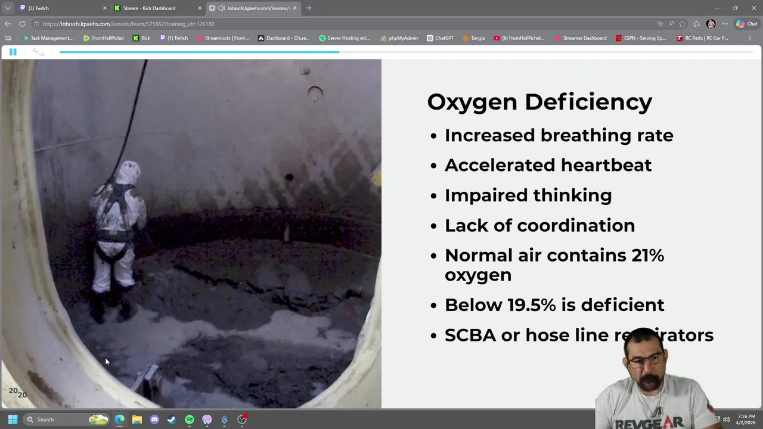Open ESPN - Serving Sports bookmark
Viewport: 763px width, 429px height.
pos(641,38)
